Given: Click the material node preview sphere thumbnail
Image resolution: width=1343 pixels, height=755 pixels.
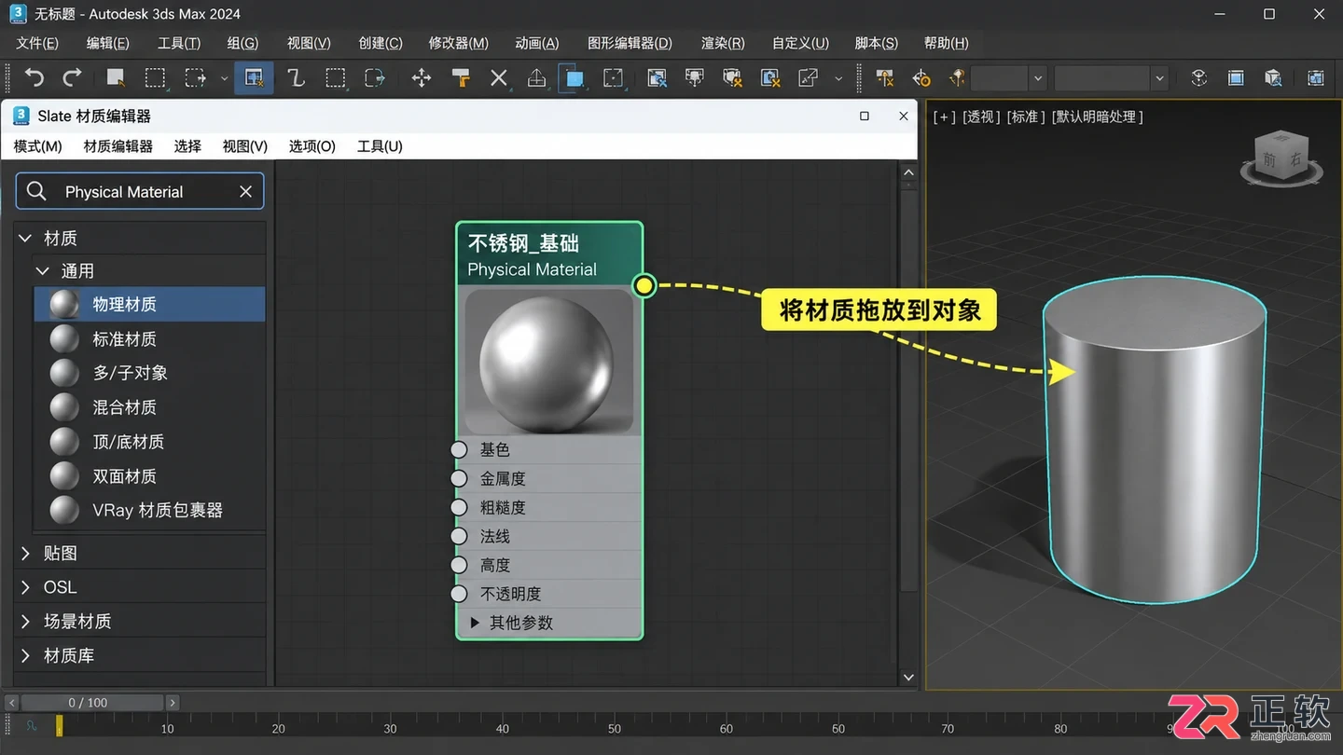Looking at the screenshot, I should [x=548, y=362].
